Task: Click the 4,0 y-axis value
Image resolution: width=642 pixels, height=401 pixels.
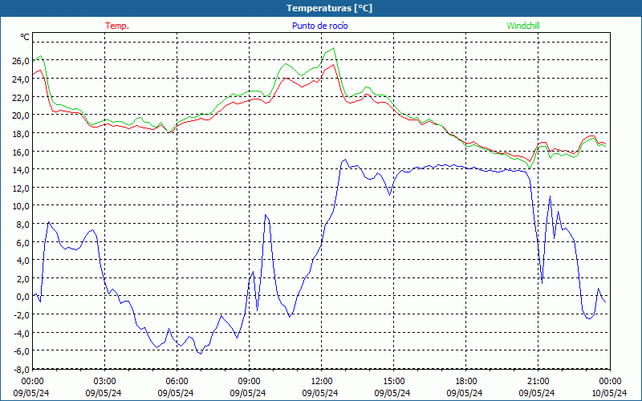Action: (x=23, y=260)
